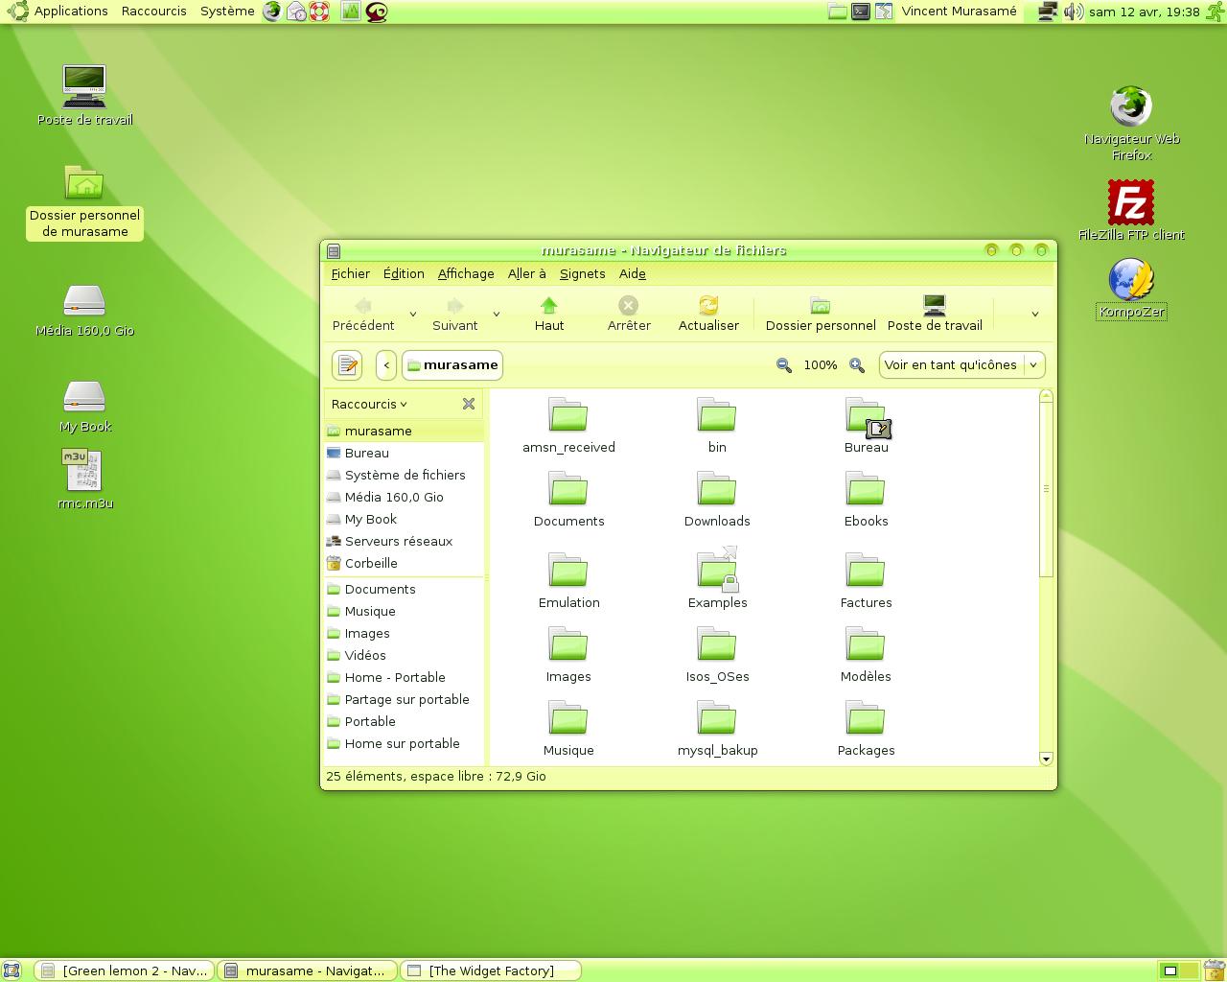Open the Affichage menu
Image resolution: width=1227 pixels, height=982 pixels.
(x=466, y=273)
